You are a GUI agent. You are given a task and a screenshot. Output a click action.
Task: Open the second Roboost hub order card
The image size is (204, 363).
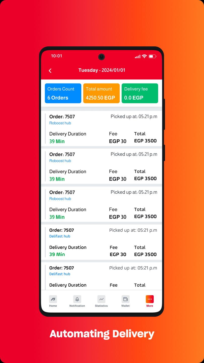click(x=101, y=166)
